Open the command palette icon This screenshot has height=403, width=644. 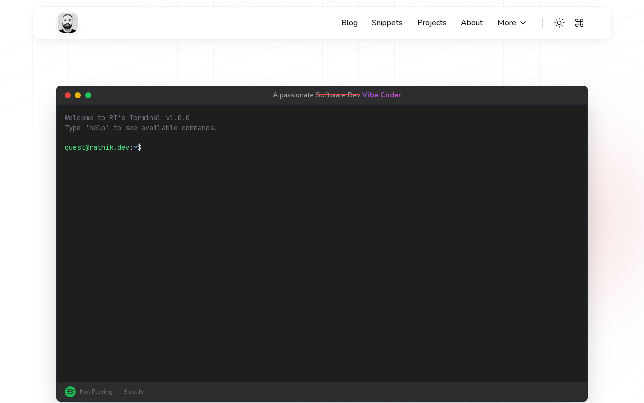(579, 23)
